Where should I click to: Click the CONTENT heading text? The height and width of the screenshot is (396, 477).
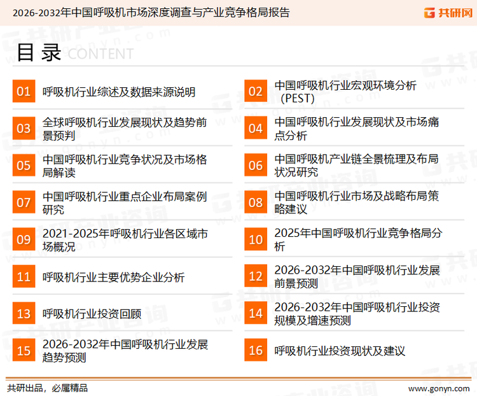100,54
